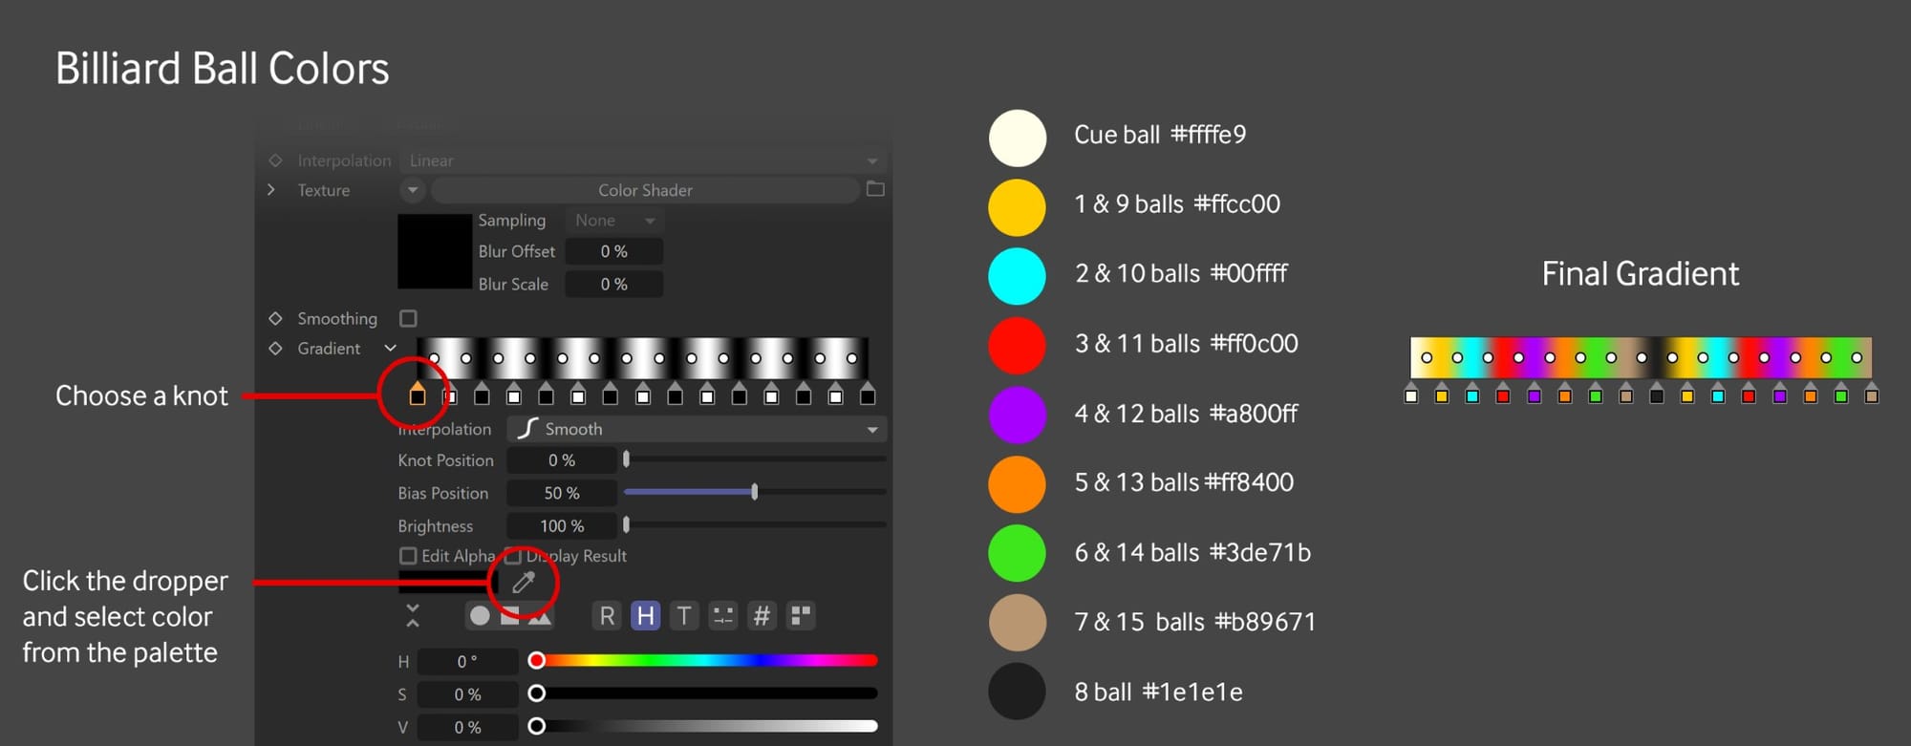The width and height of the screenshot is (1911, 746).
Task: Pick the tan 7 & 15 balls circle
Action: pos(1018,623)
